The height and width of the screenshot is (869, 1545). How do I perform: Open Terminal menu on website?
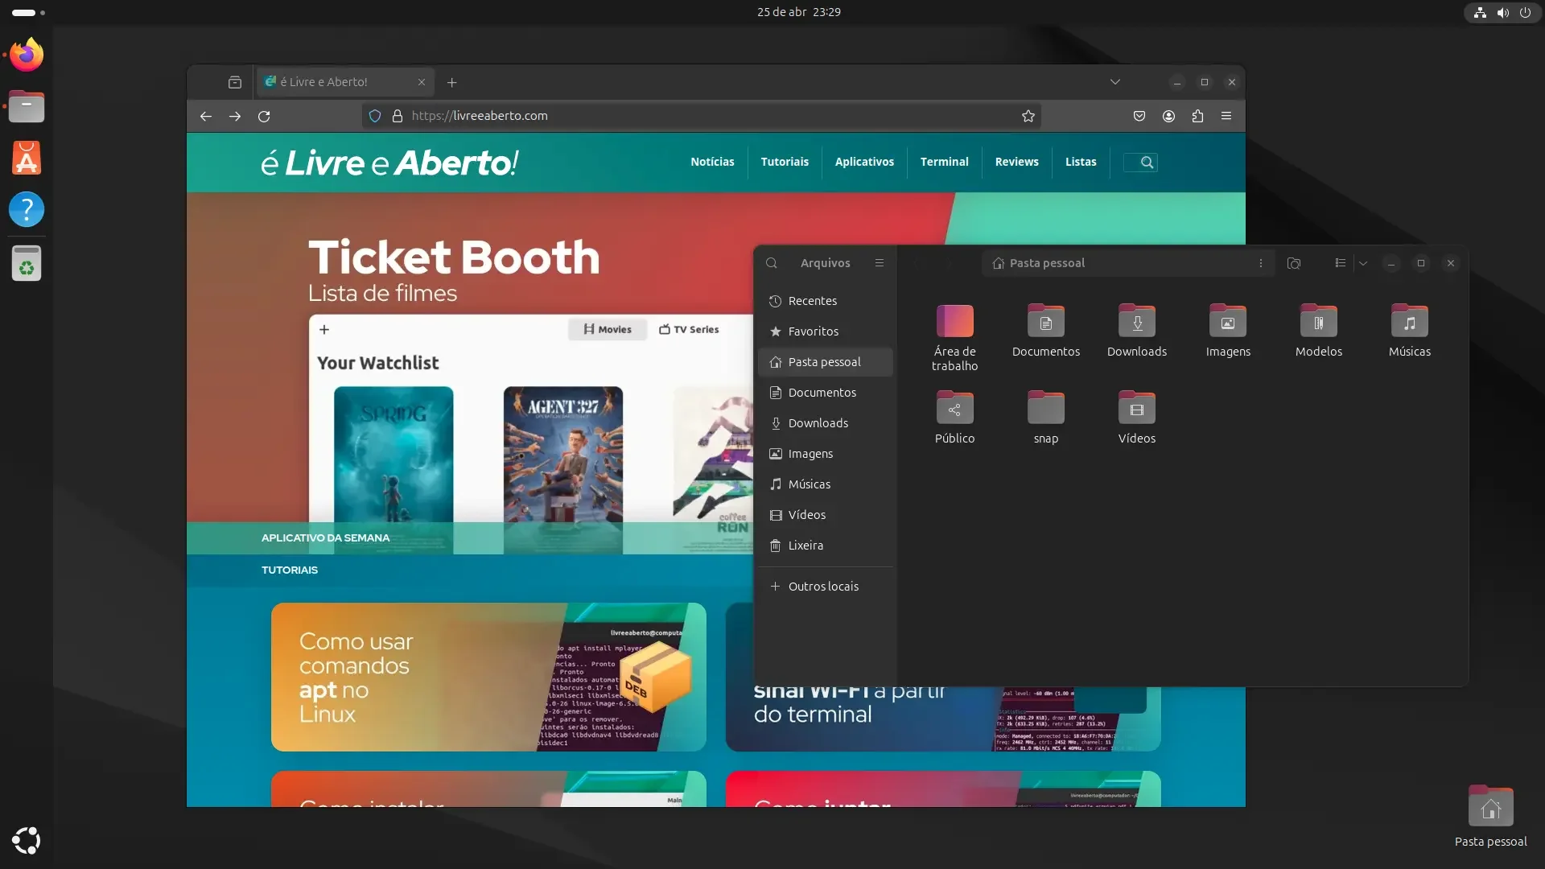click(x=945, y=162)
